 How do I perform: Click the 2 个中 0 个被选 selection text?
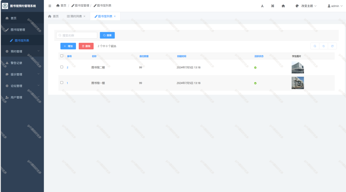pyautogui.click(x=107, y=46)
